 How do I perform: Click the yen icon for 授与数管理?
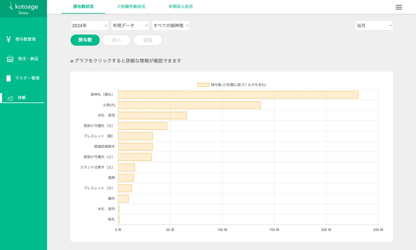point(8,39)
